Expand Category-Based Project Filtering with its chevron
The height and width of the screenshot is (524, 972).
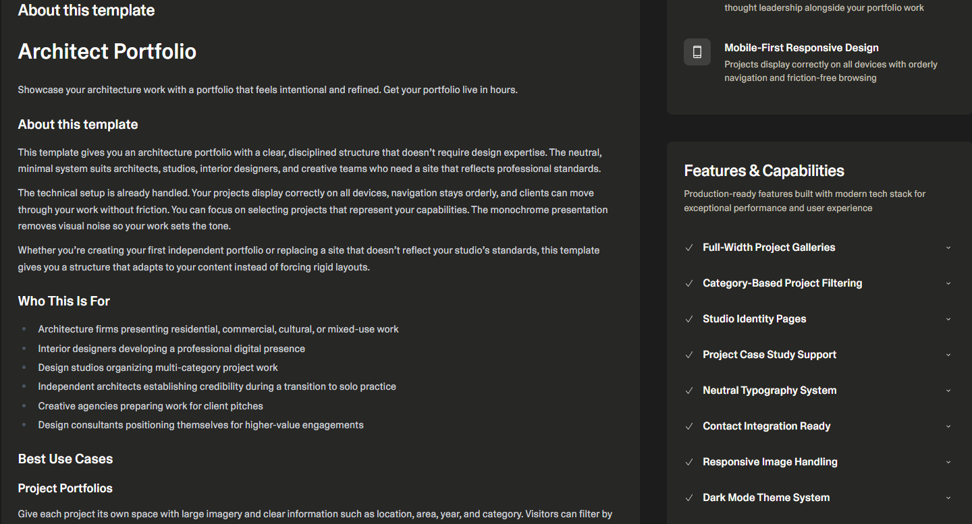pyautogui.click(x=948, y=283)
